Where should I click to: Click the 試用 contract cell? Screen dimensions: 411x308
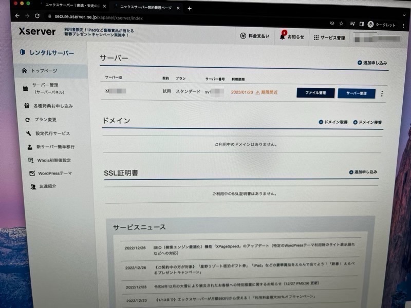point(166,91)
